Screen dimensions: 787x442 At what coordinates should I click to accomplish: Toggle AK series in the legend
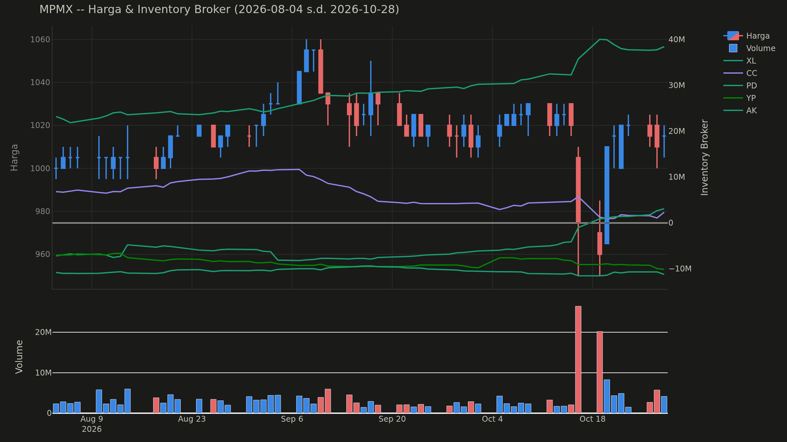(x=740, y=110)
